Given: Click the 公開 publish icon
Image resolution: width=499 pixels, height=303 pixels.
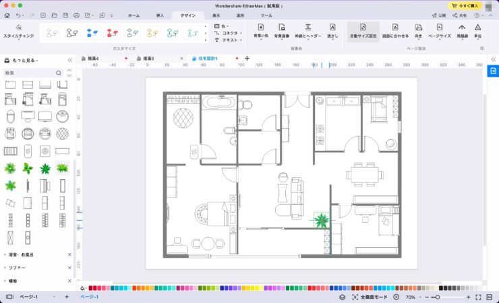Looking at the screenshot, I should tap(438, 15).
